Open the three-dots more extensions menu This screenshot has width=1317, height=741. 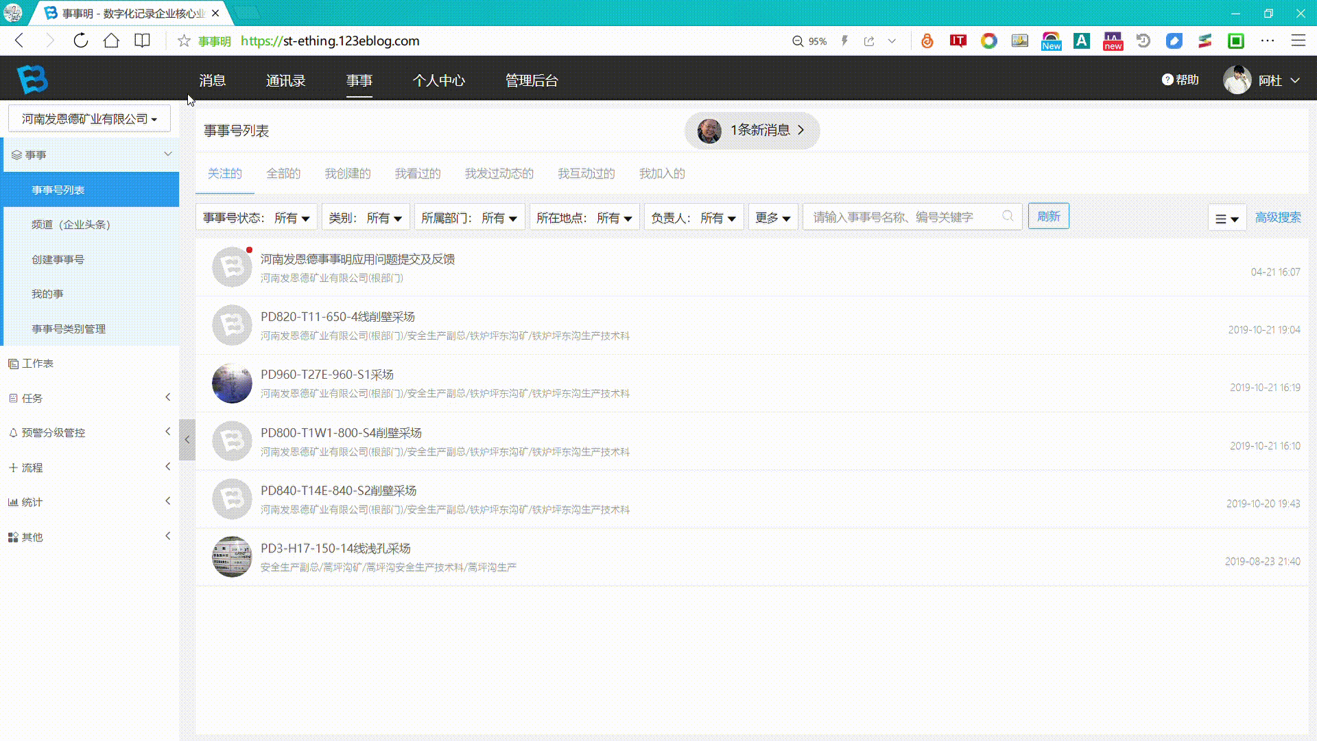(1268, 41)
